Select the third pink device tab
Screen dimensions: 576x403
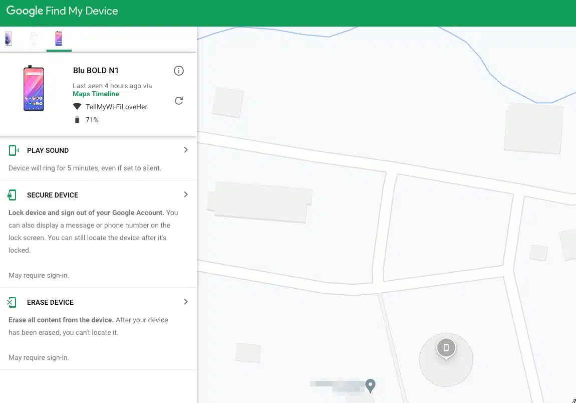tap(59, 39)
